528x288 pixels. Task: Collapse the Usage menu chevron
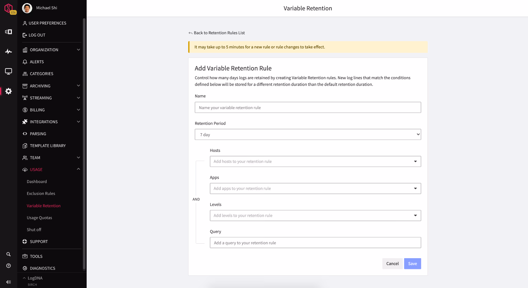click(78, 169)
